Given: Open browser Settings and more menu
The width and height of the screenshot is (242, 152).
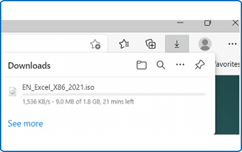Looking at the screenshot, I should click(x=232, y=44).
